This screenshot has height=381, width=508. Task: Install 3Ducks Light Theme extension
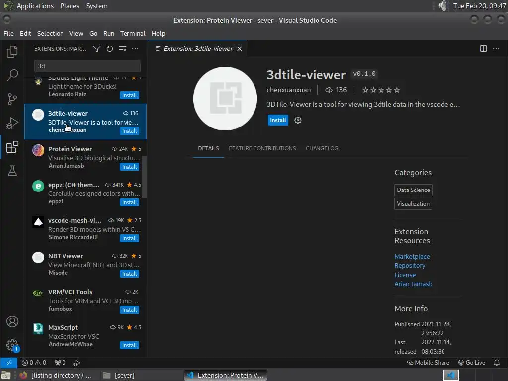129,95
